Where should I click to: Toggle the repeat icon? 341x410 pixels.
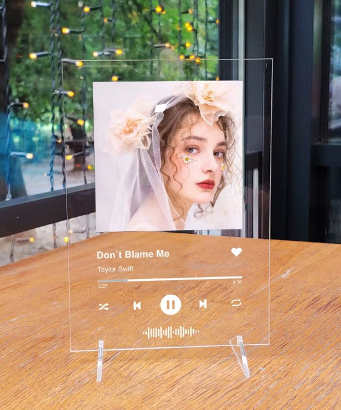click(236, 303)
